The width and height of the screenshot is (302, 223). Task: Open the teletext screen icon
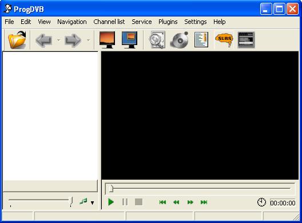246,40
